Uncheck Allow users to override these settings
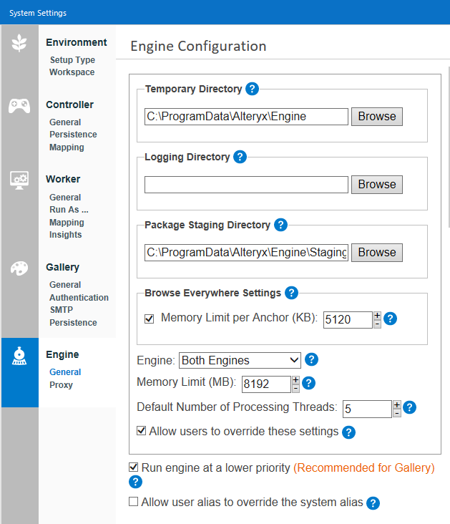 pos(142,432)
